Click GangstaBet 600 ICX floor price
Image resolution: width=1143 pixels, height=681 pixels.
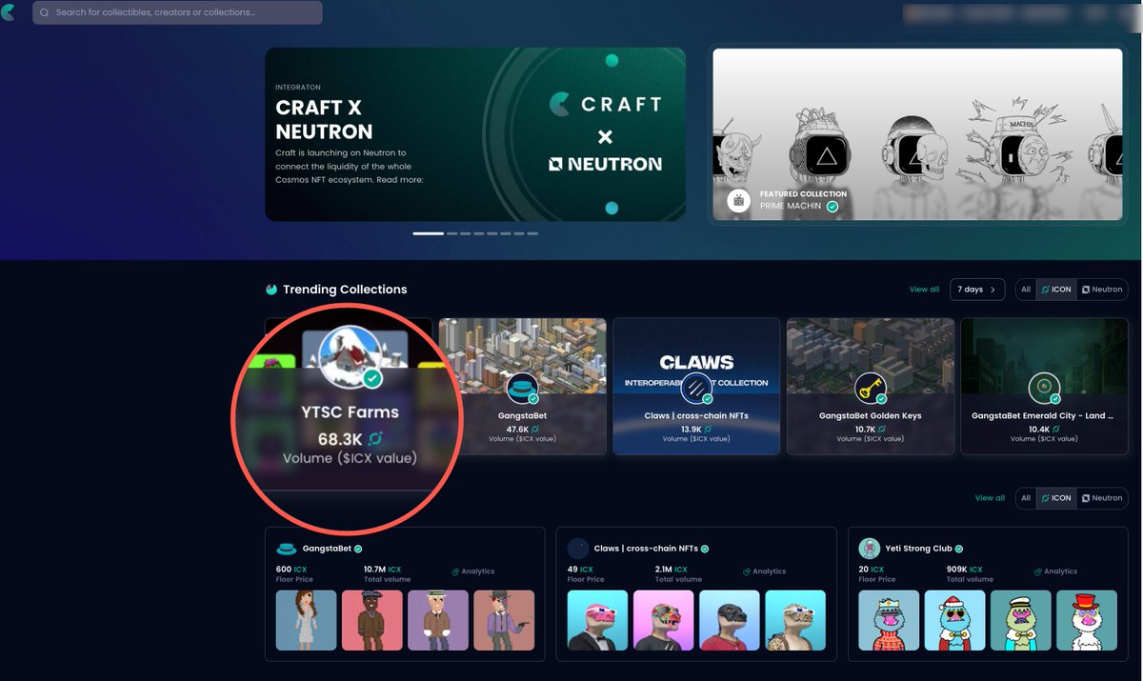coord(291,570)
